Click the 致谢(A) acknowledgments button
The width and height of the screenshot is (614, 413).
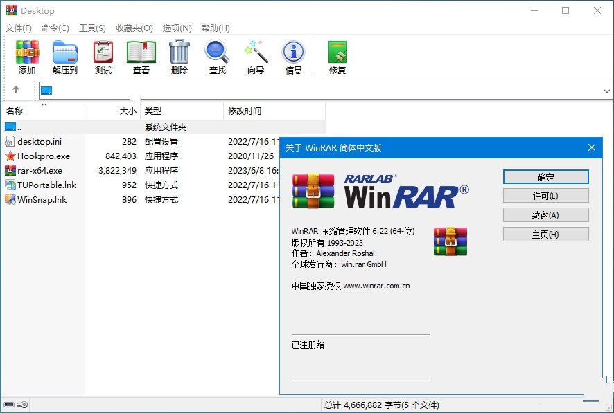coord(546,215)
